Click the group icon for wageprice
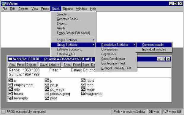The image size is (184, 115). click(x=83, y=93)
